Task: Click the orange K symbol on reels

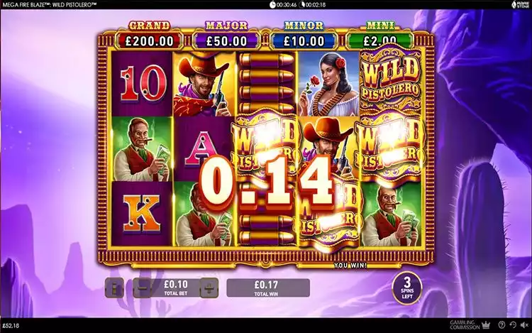Action: pyautogui.click(x=142, y=214)
